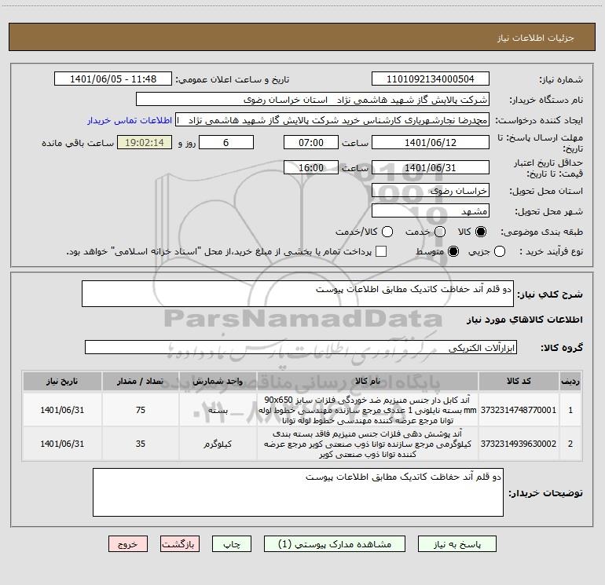Click unit cell بسته
This screenshot has height=585, width=605.
coord(218,410)
